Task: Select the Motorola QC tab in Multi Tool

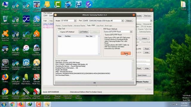Action: tap(147, 24)
